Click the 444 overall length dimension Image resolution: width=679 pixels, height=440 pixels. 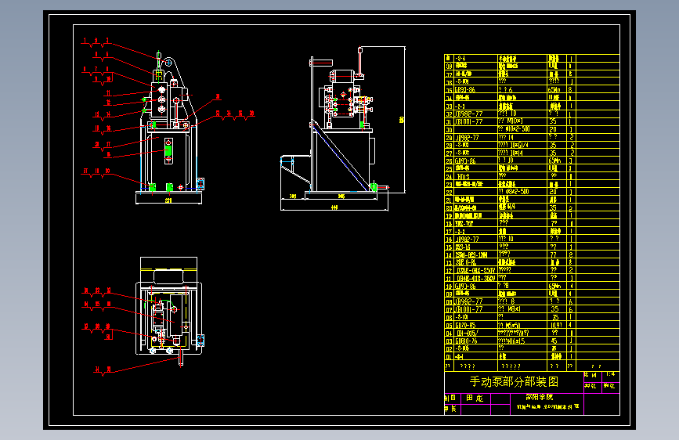click(334, 207)
